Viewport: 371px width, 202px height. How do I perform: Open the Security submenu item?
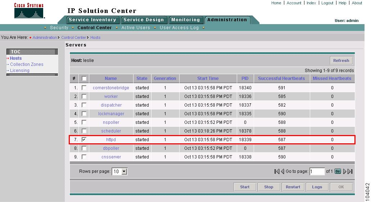[x=59, y=28]
